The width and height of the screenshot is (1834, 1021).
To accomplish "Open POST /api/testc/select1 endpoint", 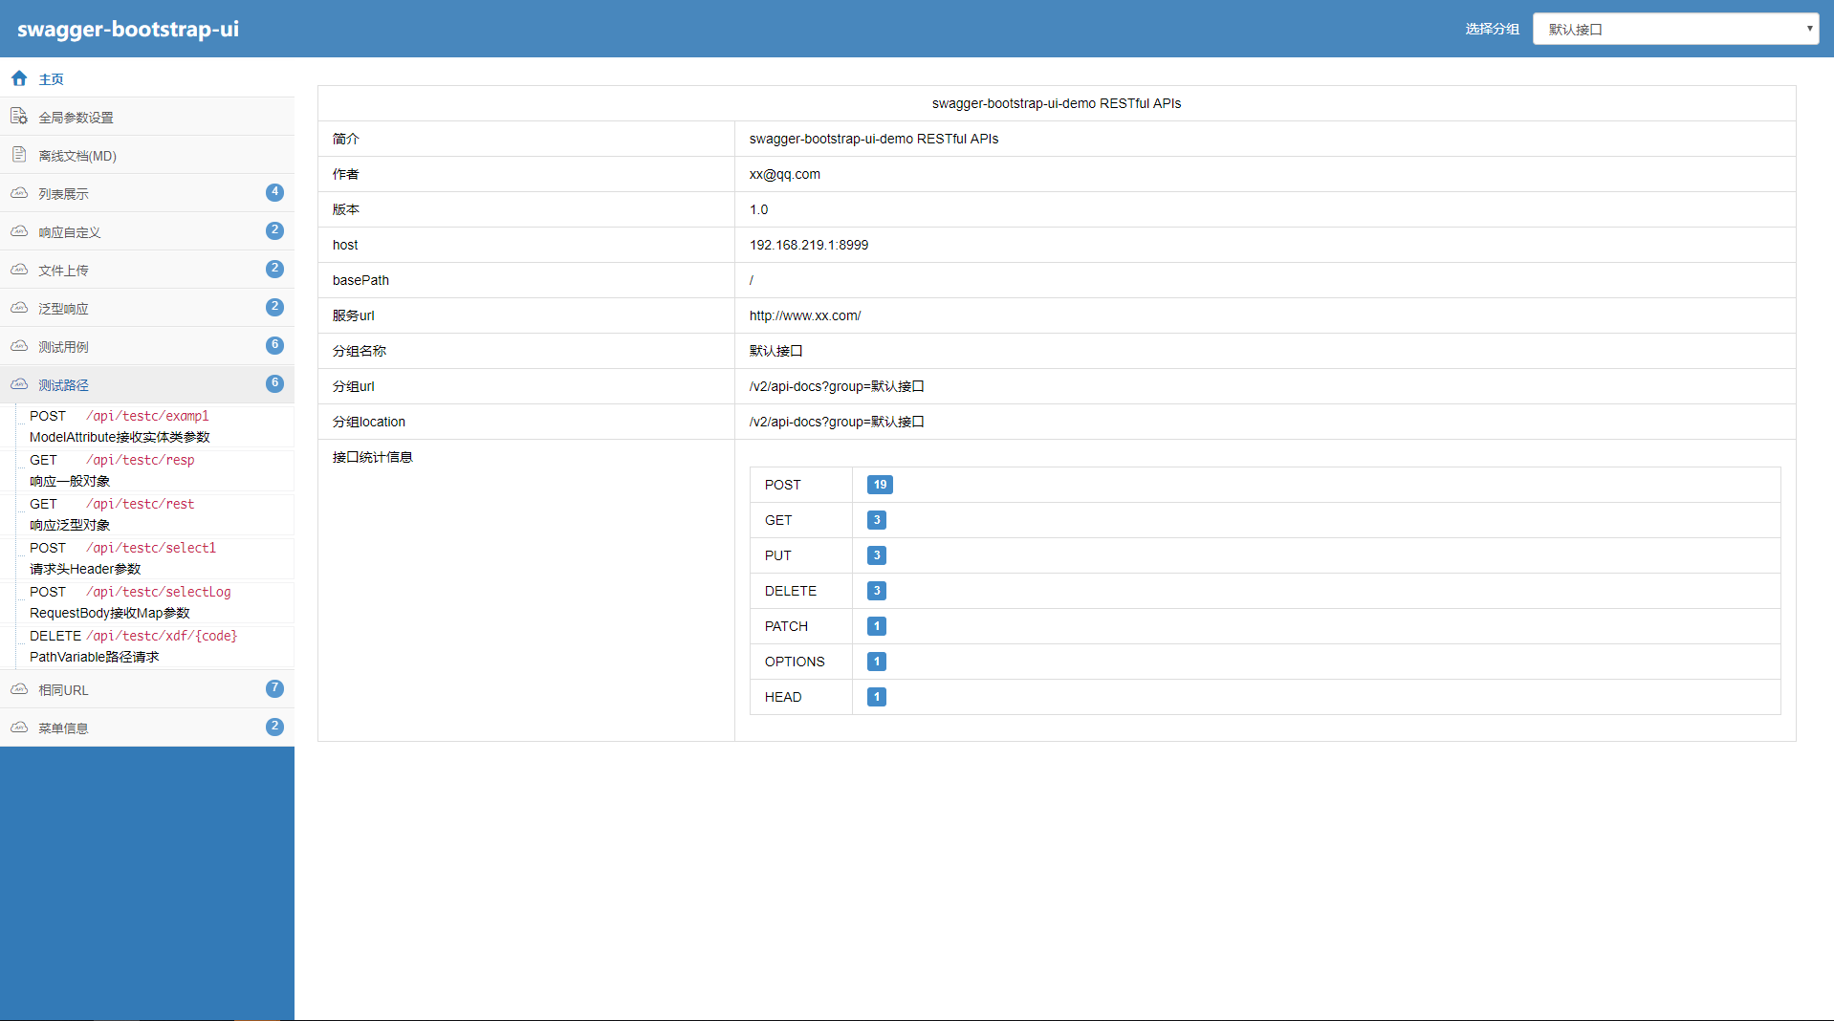I will [x=155, y=558].
